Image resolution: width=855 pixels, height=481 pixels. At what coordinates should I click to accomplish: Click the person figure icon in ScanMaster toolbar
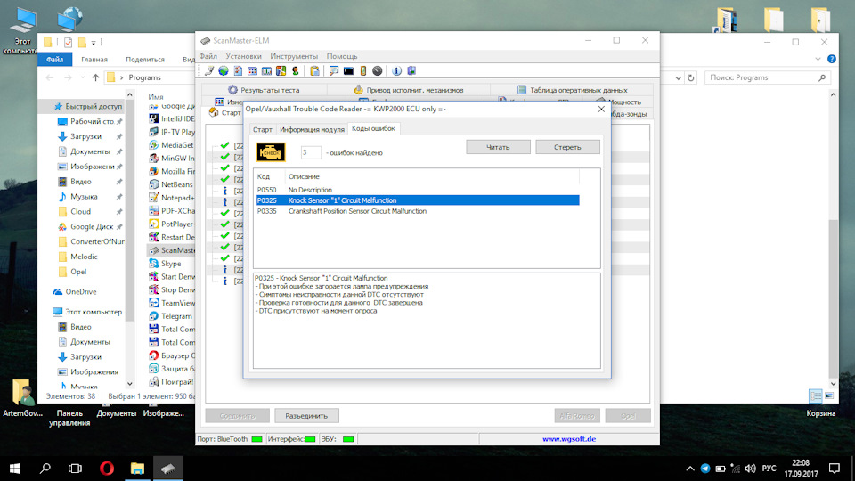(295, 71)
